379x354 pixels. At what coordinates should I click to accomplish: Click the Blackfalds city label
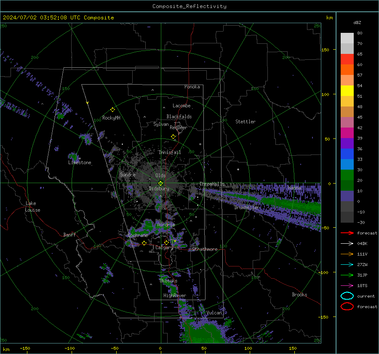(x=179, y=117)
